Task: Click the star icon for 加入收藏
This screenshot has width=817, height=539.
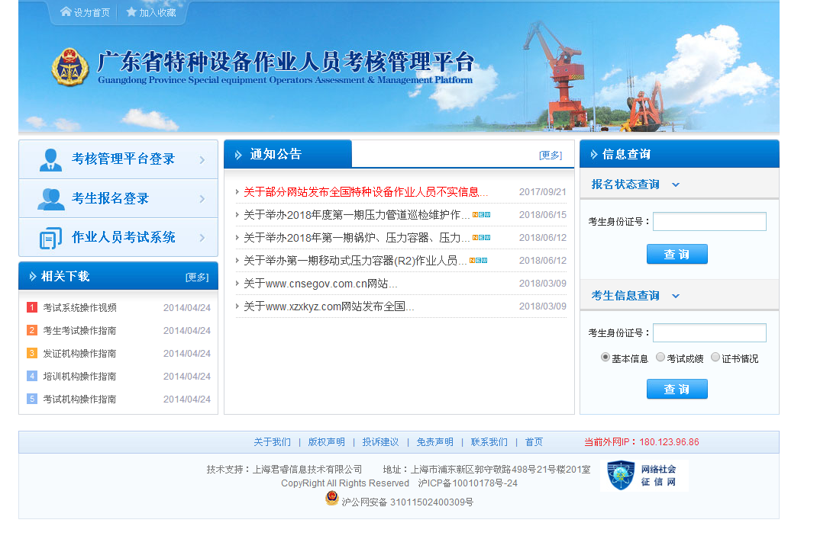Action: 131,12
